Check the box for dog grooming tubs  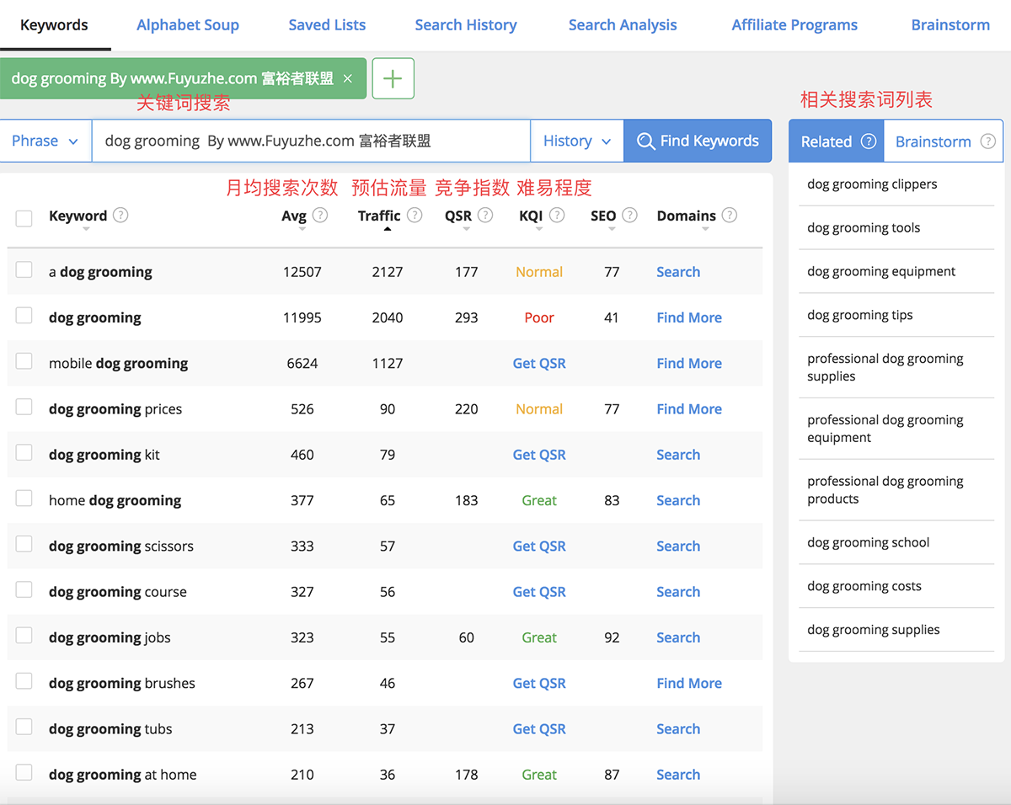coord(24,727)
